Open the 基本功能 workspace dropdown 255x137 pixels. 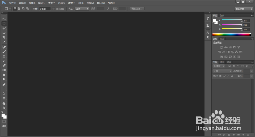point(244,9)
